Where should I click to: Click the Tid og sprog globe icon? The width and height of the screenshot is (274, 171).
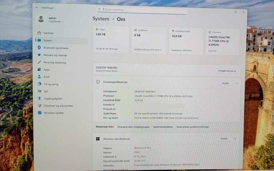click(x=39, y=84)
